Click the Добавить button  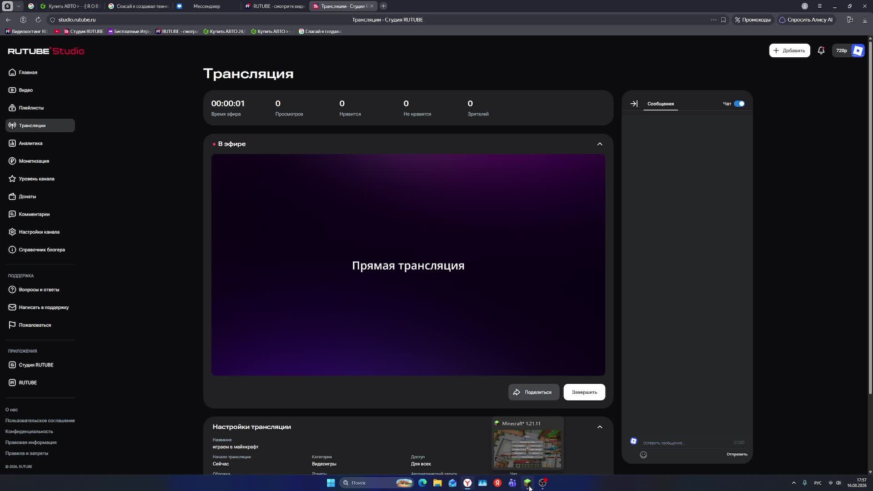789,50
